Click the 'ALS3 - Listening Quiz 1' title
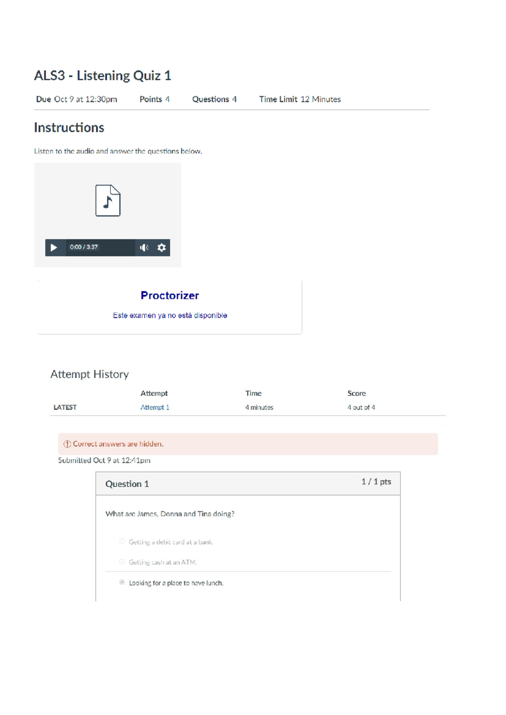 coord(102,76)
